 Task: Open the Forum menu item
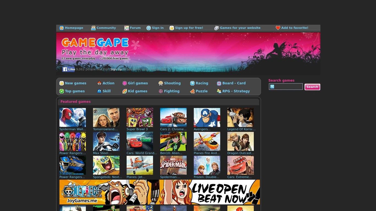point(132,28)
